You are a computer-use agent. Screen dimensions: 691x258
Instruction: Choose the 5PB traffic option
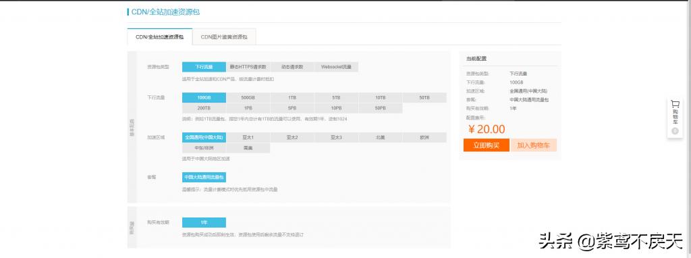point(292,108)
